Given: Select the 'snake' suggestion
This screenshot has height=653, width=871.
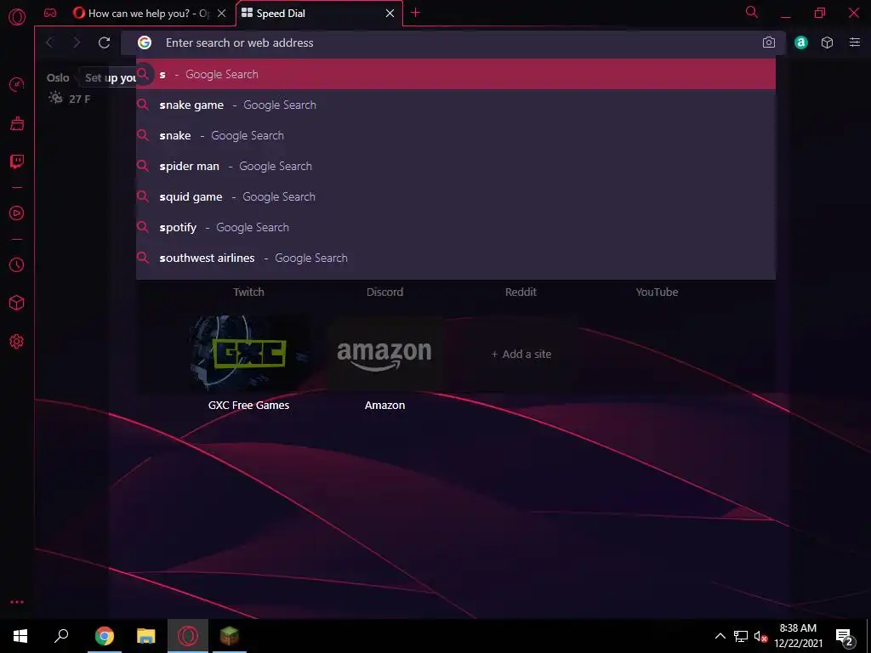Looking at the screenshot, I should 456,135.
